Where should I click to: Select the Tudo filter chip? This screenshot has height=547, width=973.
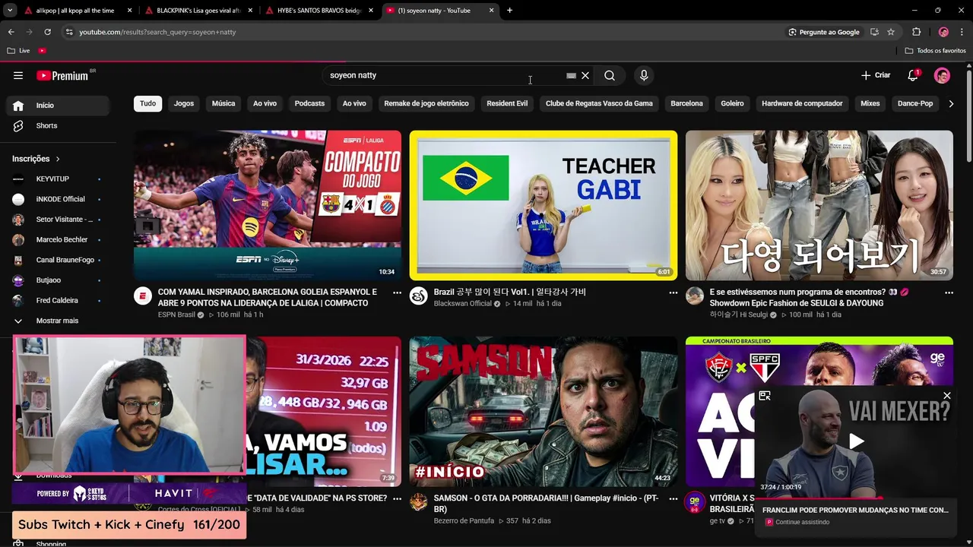click(x=147, y=103)
